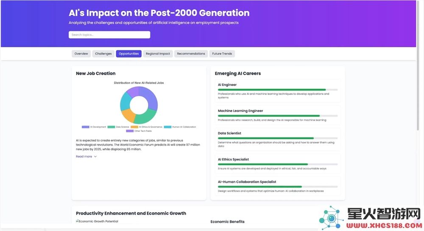Toggle AI Development legend swatch in chart
Viewport: 424px width, 231px height.
(86, 127)
